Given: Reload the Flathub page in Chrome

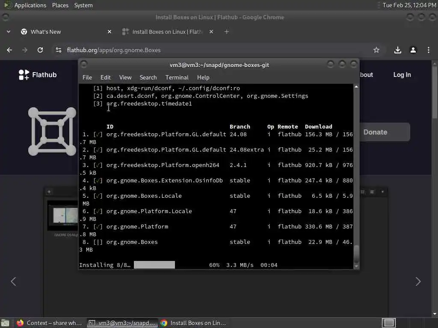Looking at the screenshot, I should point(40,50).
